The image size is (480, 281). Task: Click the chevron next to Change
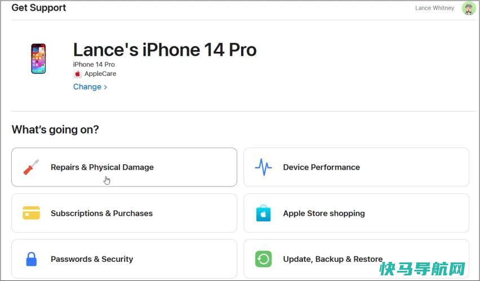(x=105, y=87)
